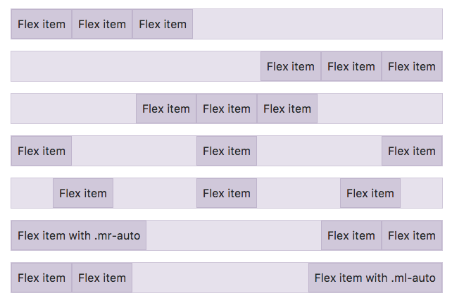The width and height of the screenshot is (452, 303).
Task: Click the Flex item with .mr-auto
Action: (79, 235)
